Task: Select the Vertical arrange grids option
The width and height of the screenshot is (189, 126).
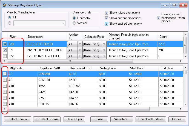Action: [x=74, y=23]
